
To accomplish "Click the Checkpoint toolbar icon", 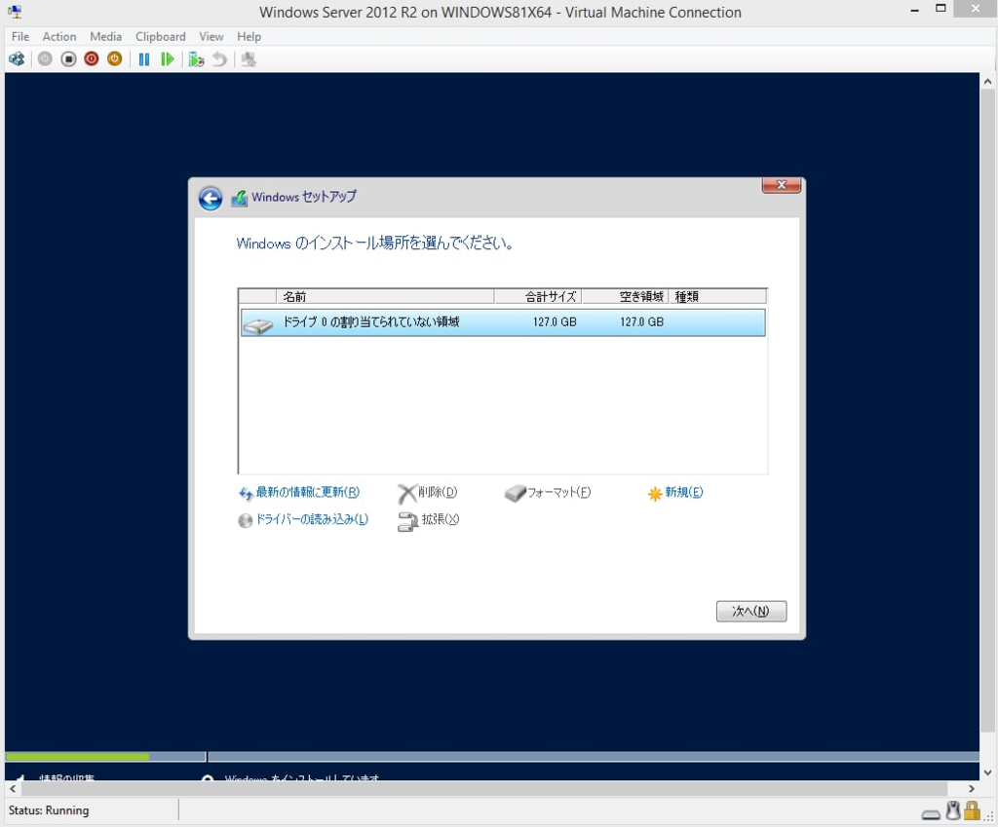I will pyautogui.click(x=196, y=59).
